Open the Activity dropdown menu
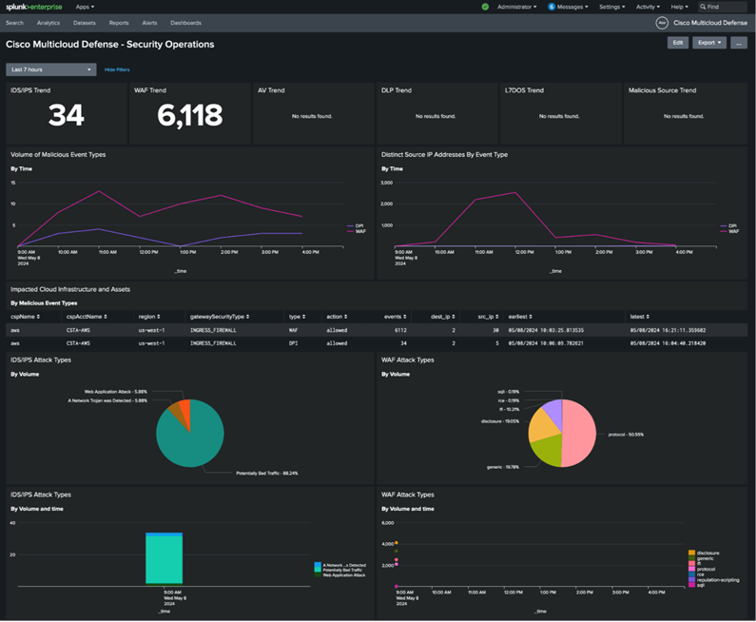The height and width of the screenshot is (622, 756). tap(648, 7)
